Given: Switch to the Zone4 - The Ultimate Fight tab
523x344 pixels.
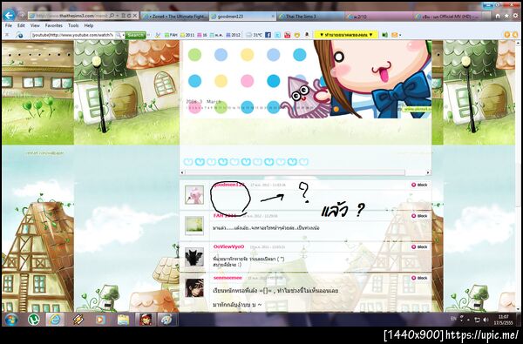Looking at the screenshot, I should [175, 16].
